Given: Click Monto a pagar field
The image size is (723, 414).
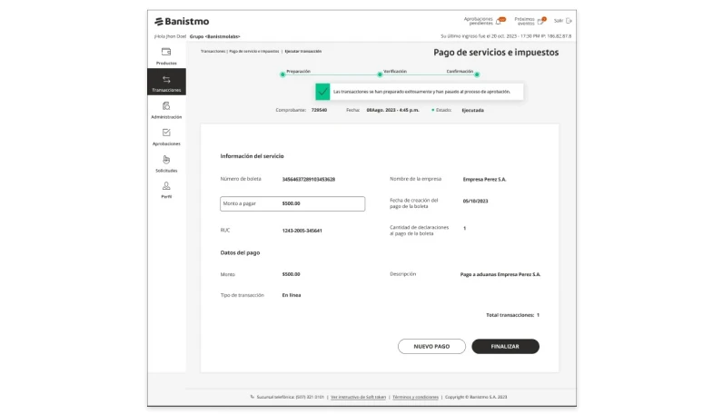Looking at the screenshot, I should (x=292, y=203).
